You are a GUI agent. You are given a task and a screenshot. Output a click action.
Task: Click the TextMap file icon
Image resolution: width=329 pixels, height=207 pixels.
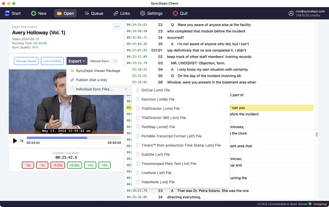(x=138, y=127)
